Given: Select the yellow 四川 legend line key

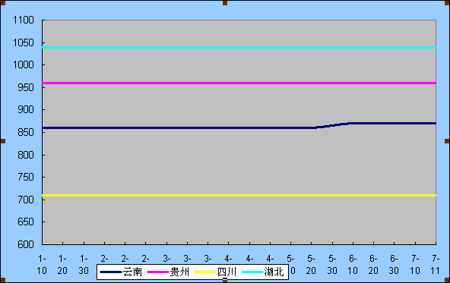Looking at the screenshot, I should pos(205,272).
